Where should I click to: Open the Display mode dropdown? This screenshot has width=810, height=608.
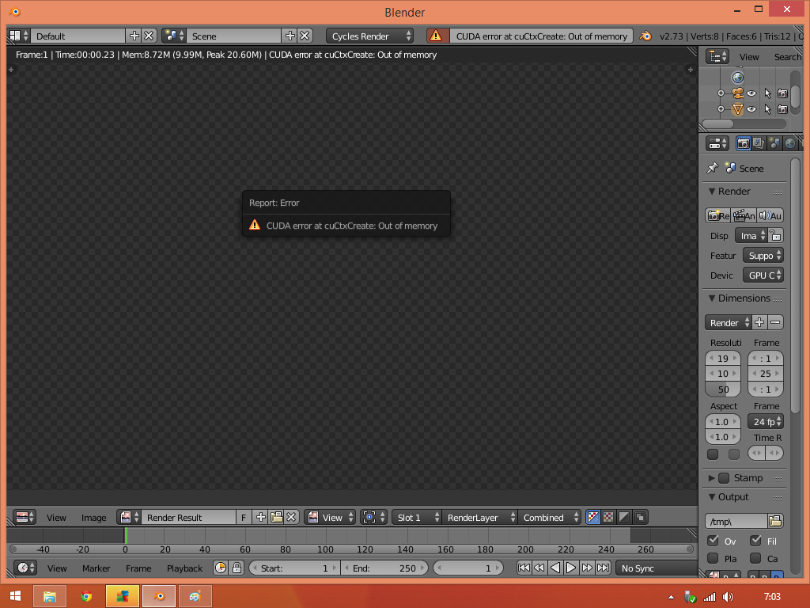[751, 236]
